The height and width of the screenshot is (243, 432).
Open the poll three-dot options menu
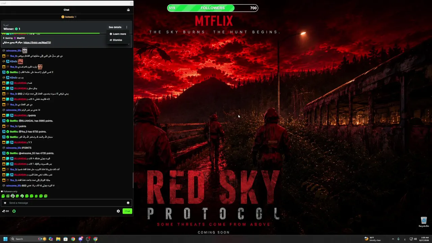pyautogui.click(x=127, y=27)
